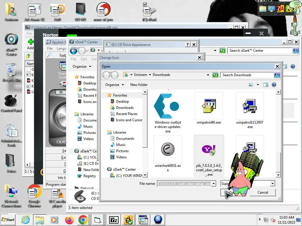Image resolution: width=302 pixels, height=226 pixels.
Task: Click the Open dialog back arrow
Action: tap(106, 75)
